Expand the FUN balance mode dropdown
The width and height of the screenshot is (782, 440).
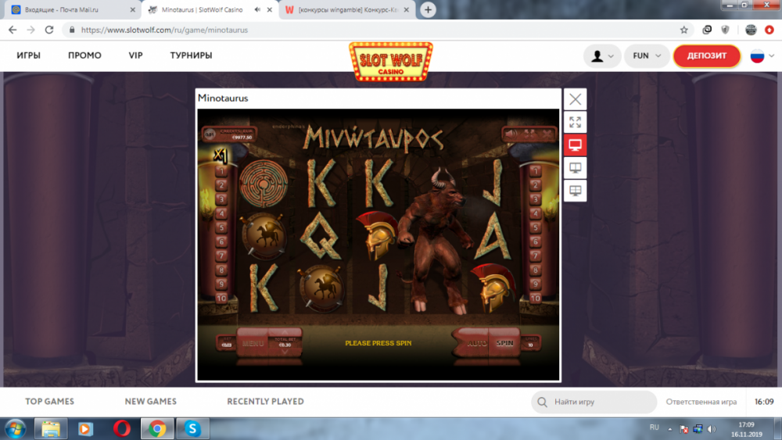tap(647, 56)
